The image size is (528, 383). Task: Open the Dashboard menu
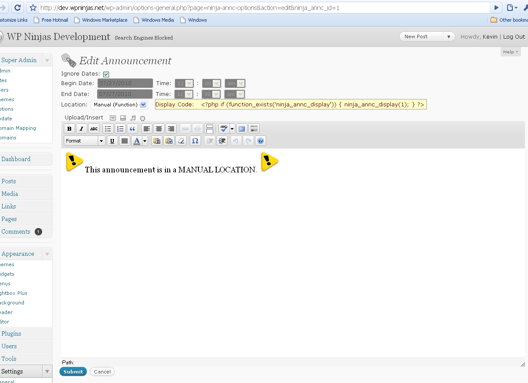(x=16, y=159)
